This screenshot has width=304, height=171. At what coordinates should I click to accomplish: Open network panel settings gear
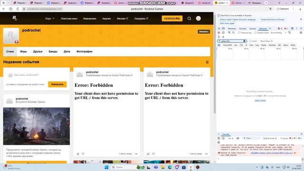pyautogui.click(x=301, y=33)
